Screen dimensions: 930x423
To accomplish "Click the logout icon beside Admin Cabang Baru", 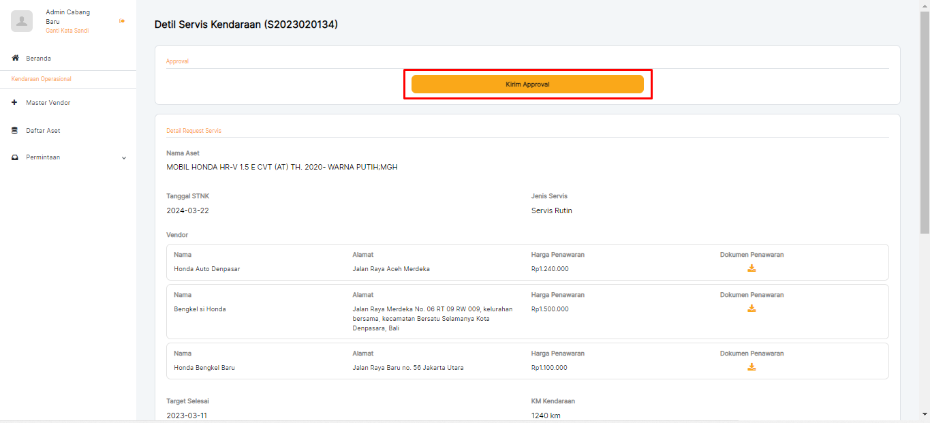I will pyautogui.click(x=122, y=21).
